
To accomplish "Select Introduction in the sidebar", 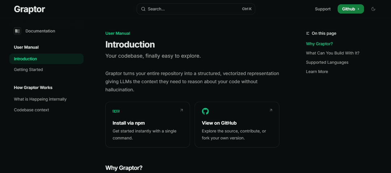I will [x=46, y=59].
